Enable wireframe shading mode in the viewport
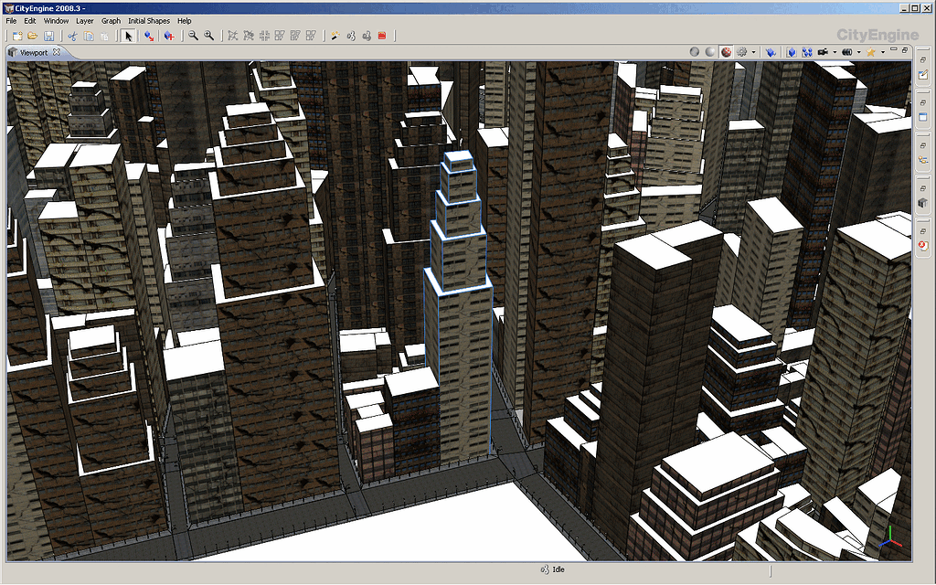The width and height of the screenshot is (936, 585). 693,51
